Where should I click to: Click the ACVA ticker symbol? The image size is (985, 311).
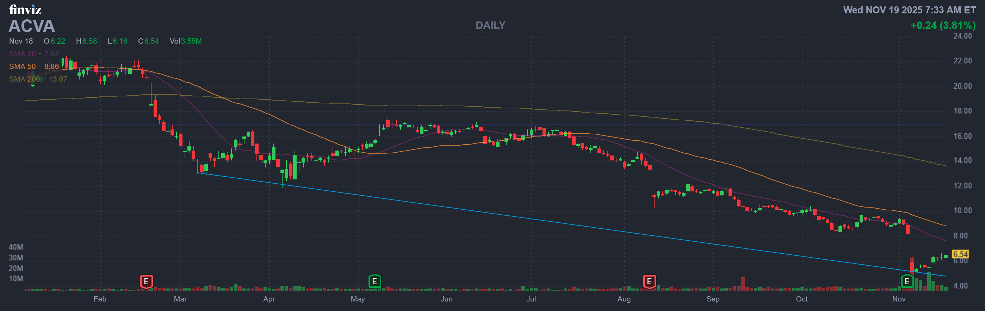coord(32,26)
